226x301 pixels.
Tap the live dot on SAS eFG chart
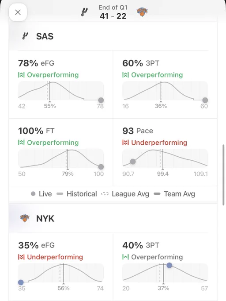(101, 100)
